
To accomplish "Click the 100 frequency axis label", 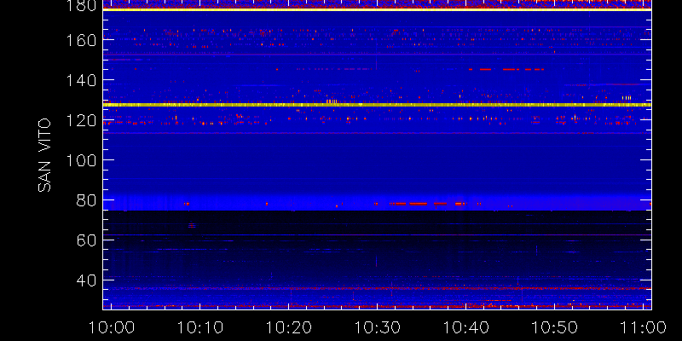I will [x=81, y=160].
